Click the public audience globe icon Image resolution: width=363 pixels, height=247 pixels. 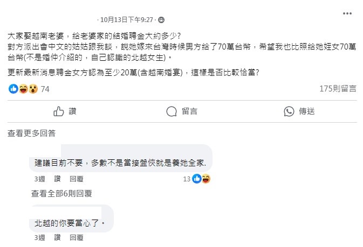click(x=161, y=20)
